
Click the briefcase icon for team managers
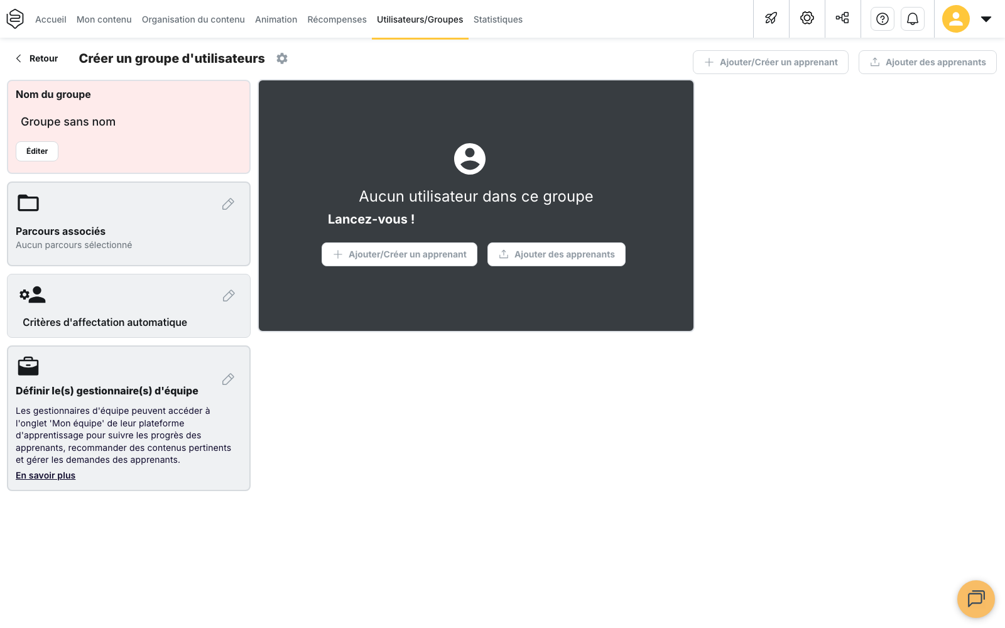click(x=28, y=366)
